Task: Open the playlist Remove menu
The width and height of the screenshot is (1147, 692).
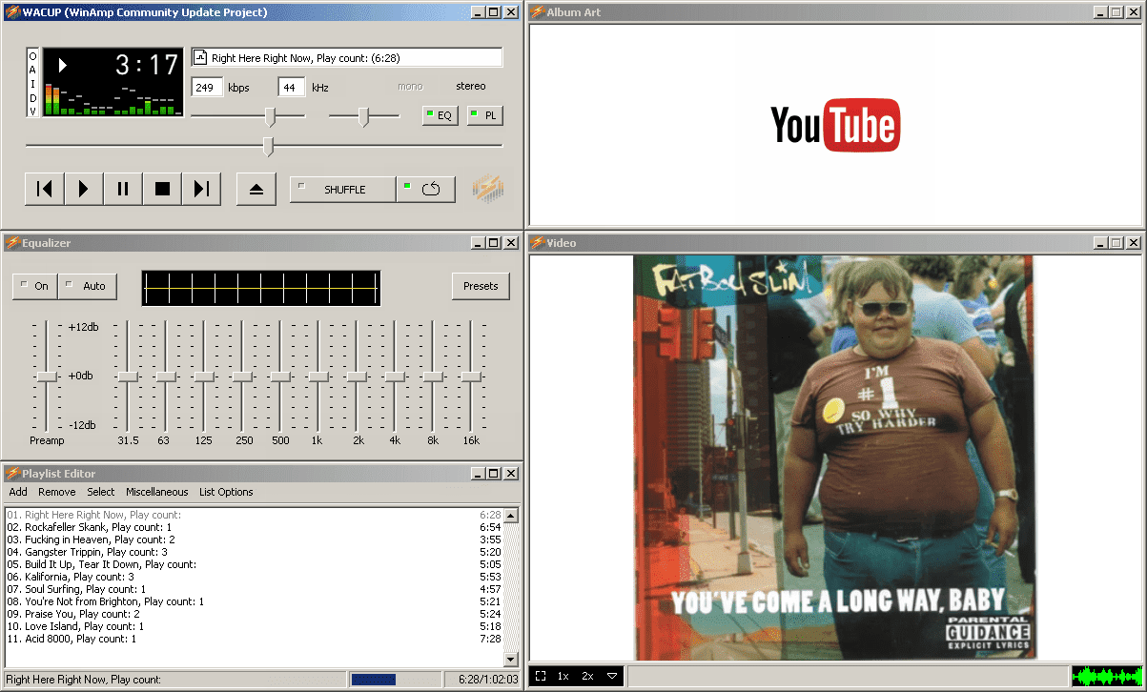Action: [x=57, y=492]
